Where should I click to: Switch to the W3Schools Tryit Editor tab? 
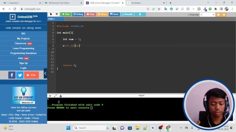coord(63,3)
